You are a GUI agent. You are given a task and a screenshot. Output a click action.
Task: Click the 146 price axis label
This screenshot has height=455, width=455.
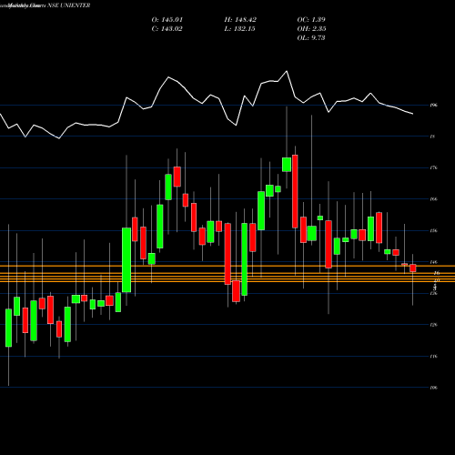coord(434,262)
